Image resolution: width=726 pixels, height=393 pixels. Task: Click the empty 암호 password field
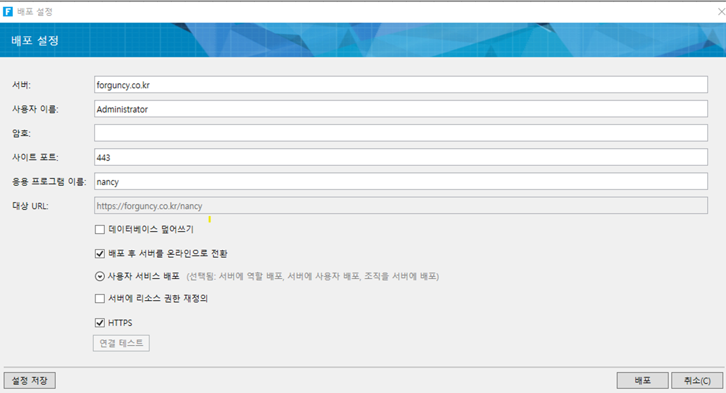click(x=401, y=133)
